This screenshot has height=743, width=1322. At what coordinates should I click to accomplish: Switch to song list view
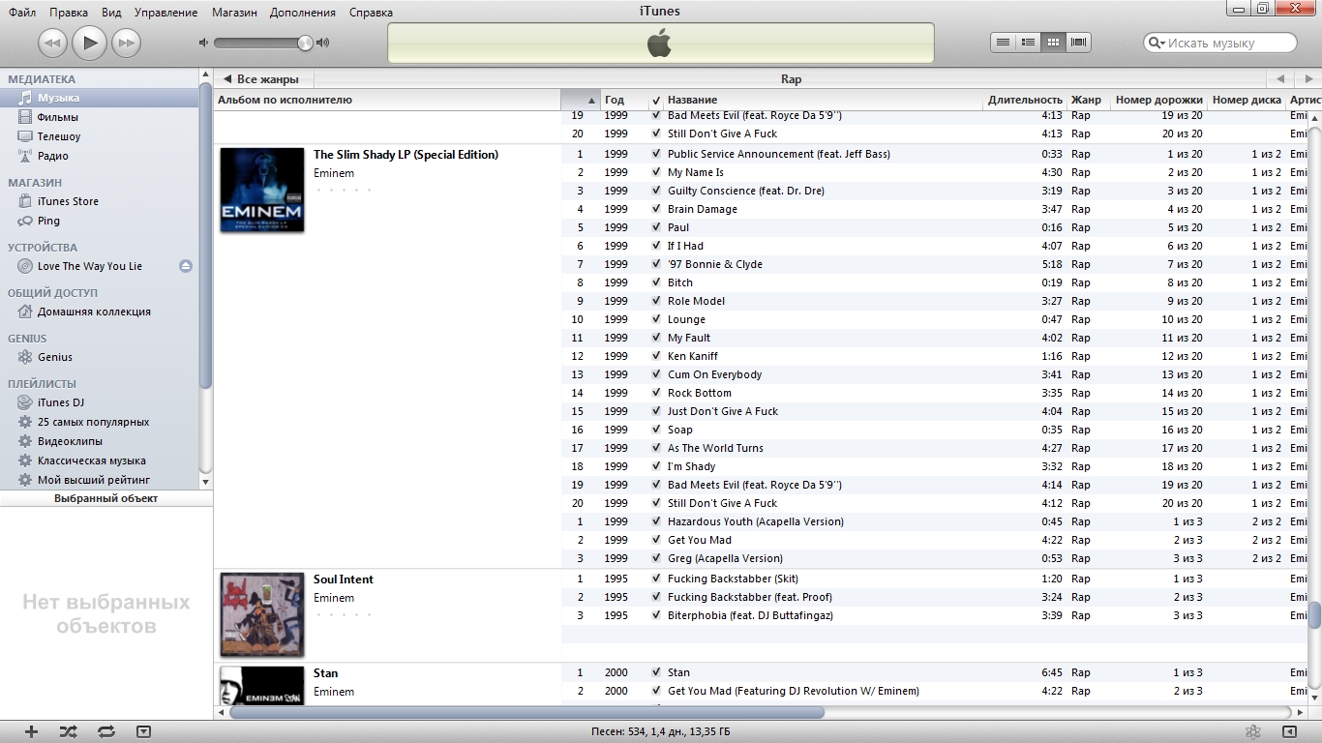click(1003, 42)
